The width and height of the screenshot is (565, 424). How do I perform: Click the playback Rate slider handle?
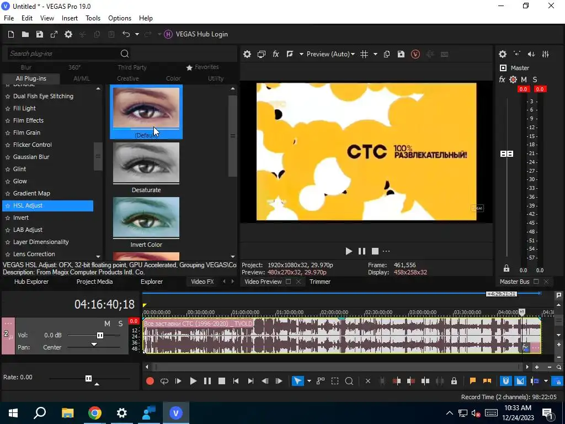pyautogui.click(x=88, y=378)
